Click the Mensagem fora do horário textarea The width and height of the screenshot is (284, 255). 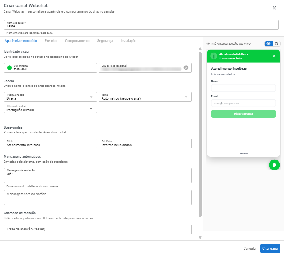point(98,197)
